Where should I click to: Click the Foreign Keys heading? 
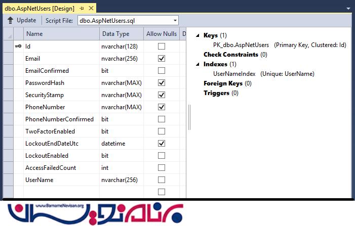[x=223, y=83]
